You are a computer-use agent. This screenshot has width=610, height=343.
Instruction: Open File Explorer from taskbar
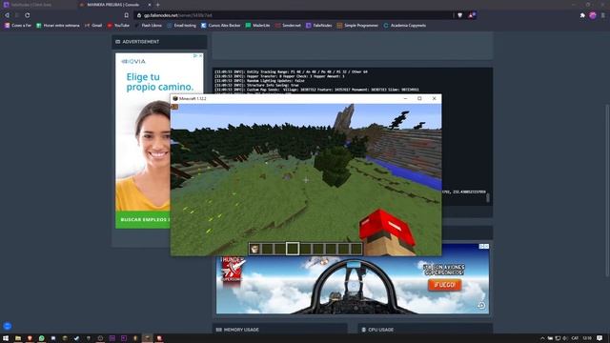18,338
